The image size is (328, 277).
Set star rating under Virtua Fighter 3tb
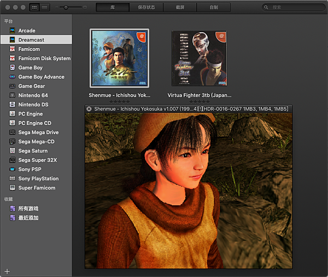[200, 102]
